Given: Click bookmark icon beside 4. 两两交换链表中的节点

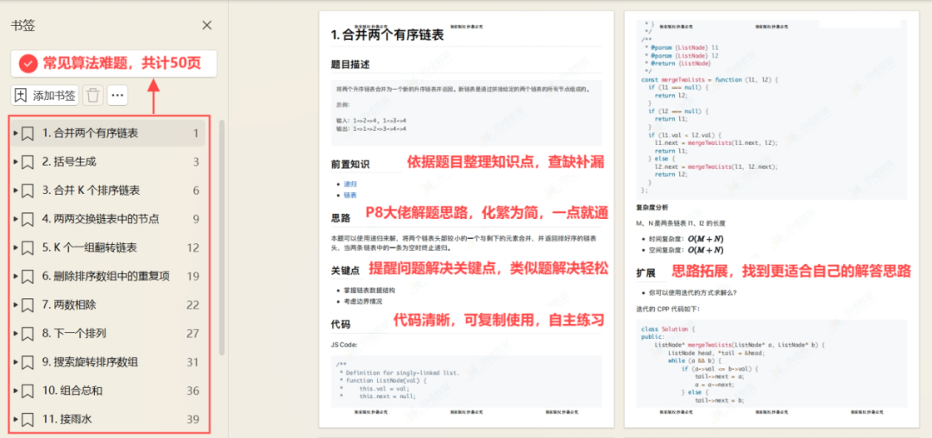Looking at the screenshot, I should pyautogui.click(x=28, y=220).
